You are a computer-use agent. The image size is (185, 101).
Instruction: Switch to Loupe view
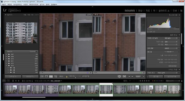tap(46, 77)
